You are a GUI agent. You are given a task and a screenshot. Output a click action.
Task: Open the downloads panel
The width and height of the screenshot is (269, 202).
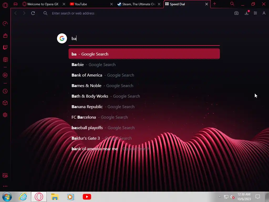tap(246, 13)
